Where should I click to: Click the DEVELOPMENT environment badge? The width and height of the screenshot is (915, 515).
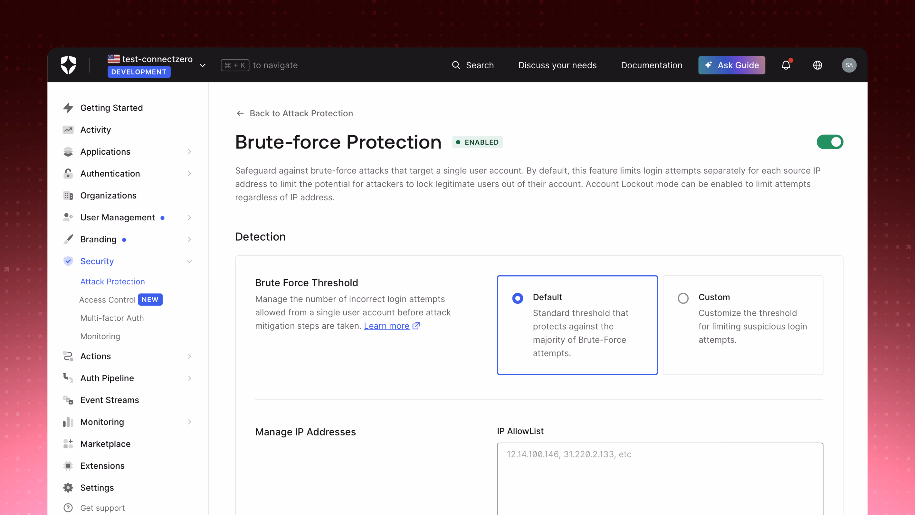[x=139, y=72]
